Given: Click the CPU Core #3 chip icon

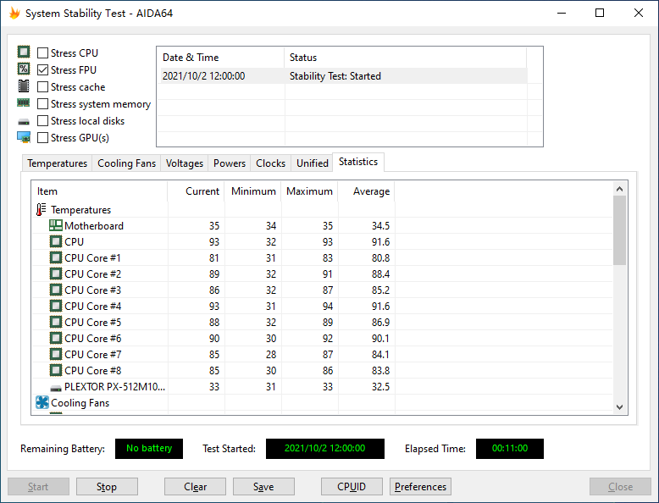Looking at the screenshot, I should coord(55,290).
